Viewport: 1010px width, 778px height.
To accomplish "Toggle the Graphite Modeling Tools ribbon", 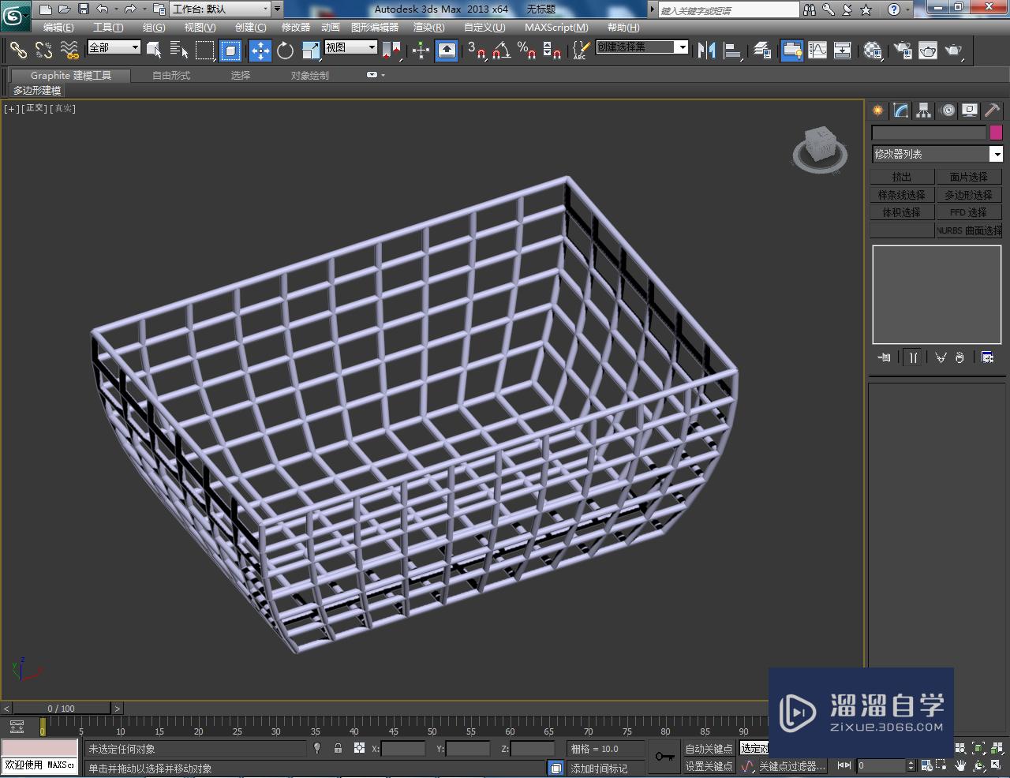I will 791,50.
